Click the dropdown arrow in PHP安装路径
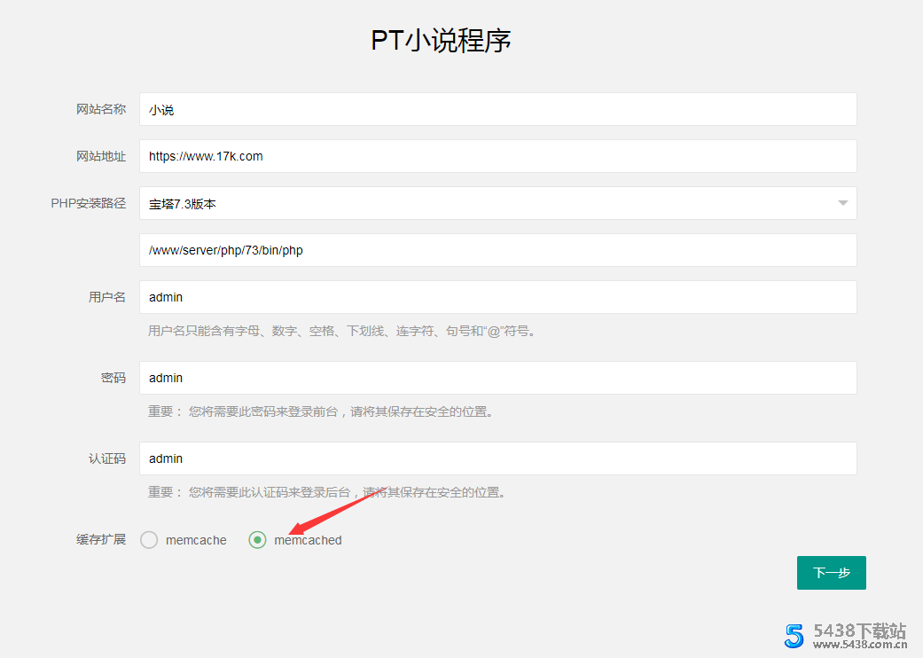This screenshot has width=923, height=658. point(842,203)
